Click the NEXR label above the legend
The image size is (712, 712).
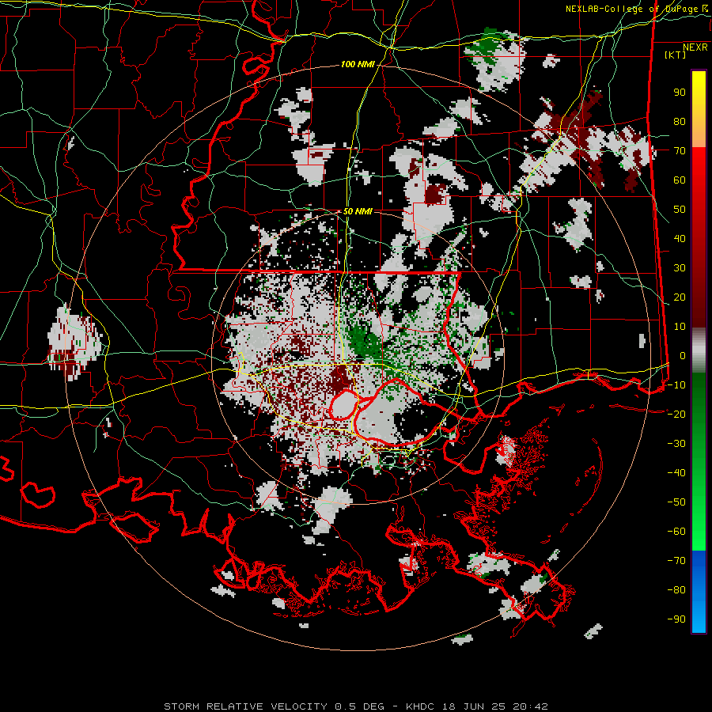695,47
